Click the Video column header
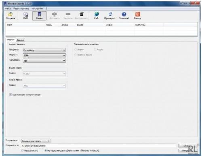This screenshot has height=156, width=202. (x=90, y=25)
